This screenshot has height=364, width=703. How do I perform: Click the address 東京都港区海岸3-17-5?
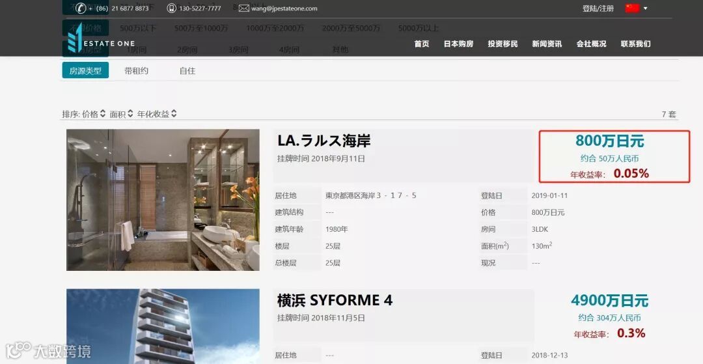(x=371, y=195)
